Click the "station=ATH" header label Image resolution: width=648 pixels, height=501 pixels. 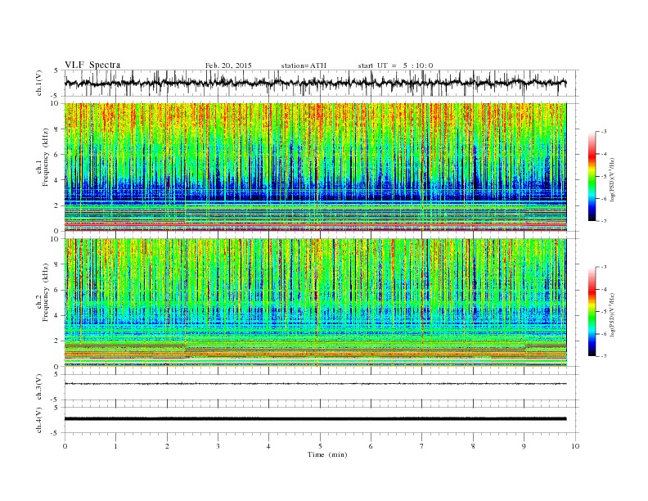304,65
